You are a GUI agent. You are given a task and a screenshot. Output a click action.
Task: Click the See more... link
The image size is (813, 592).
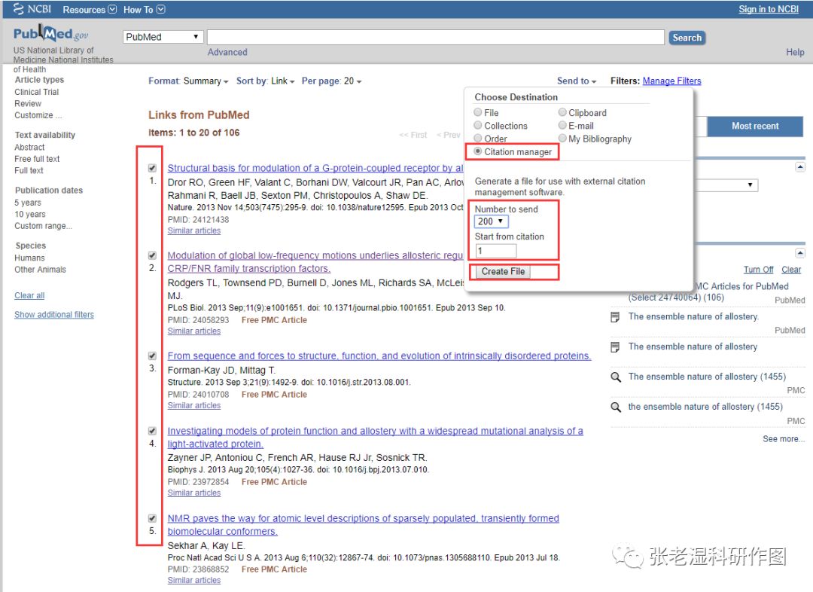tap(784, 439)
